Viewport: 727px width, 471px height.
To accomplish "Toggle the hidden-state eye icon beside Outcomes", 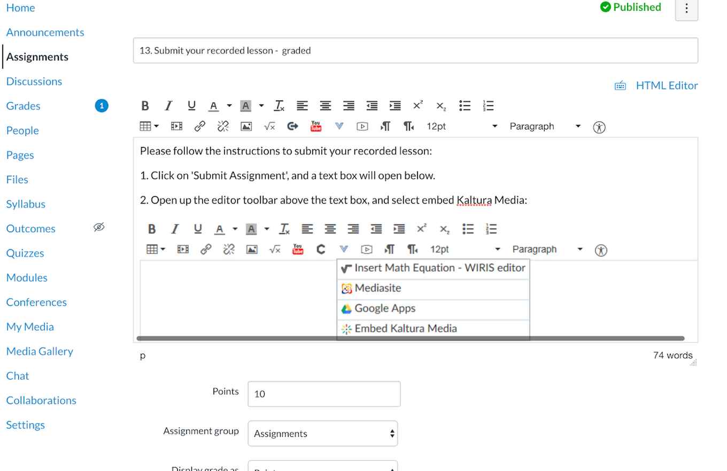I will pyautogui.click(x=99, y=227).
